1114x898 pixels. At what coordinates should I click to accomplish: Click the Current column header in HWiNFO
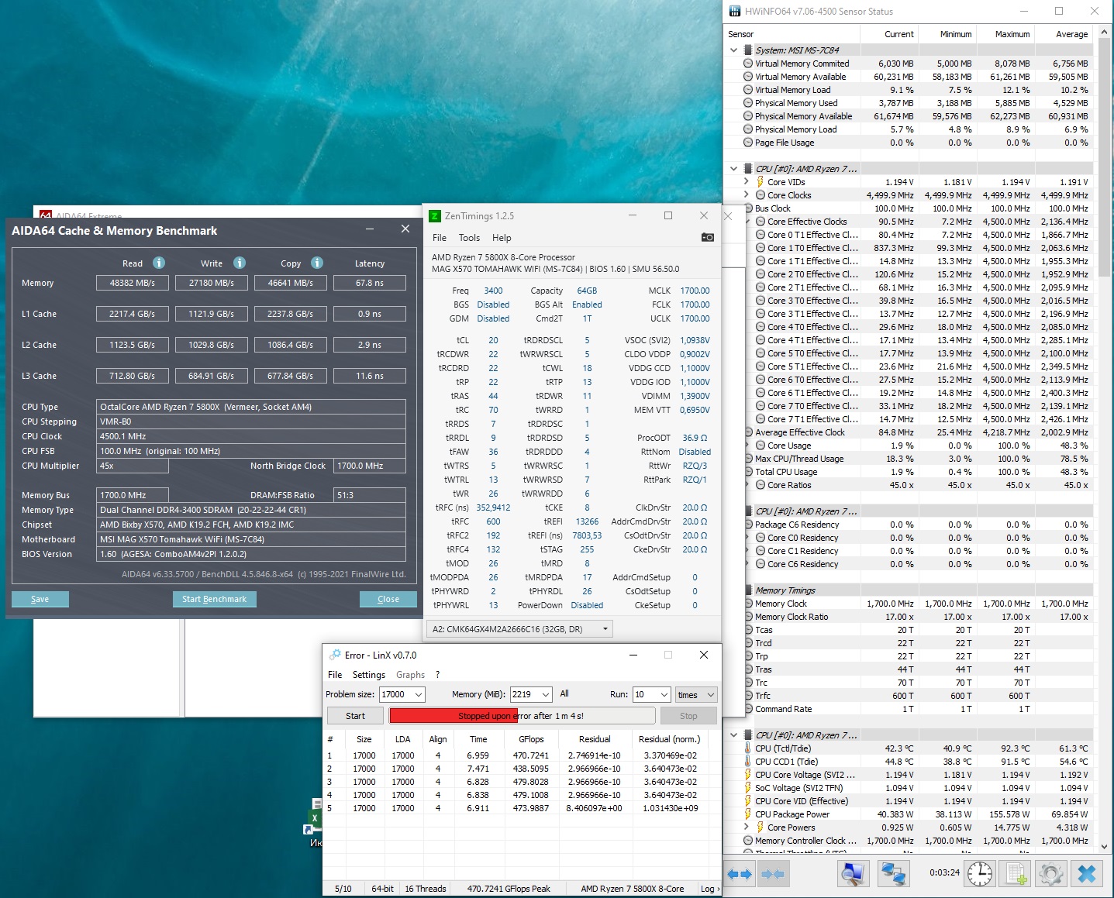[x=889, y=34]
